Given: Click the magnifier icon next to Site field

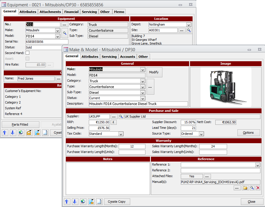Looking at the screenshot, I should click(x=189, y=30).
